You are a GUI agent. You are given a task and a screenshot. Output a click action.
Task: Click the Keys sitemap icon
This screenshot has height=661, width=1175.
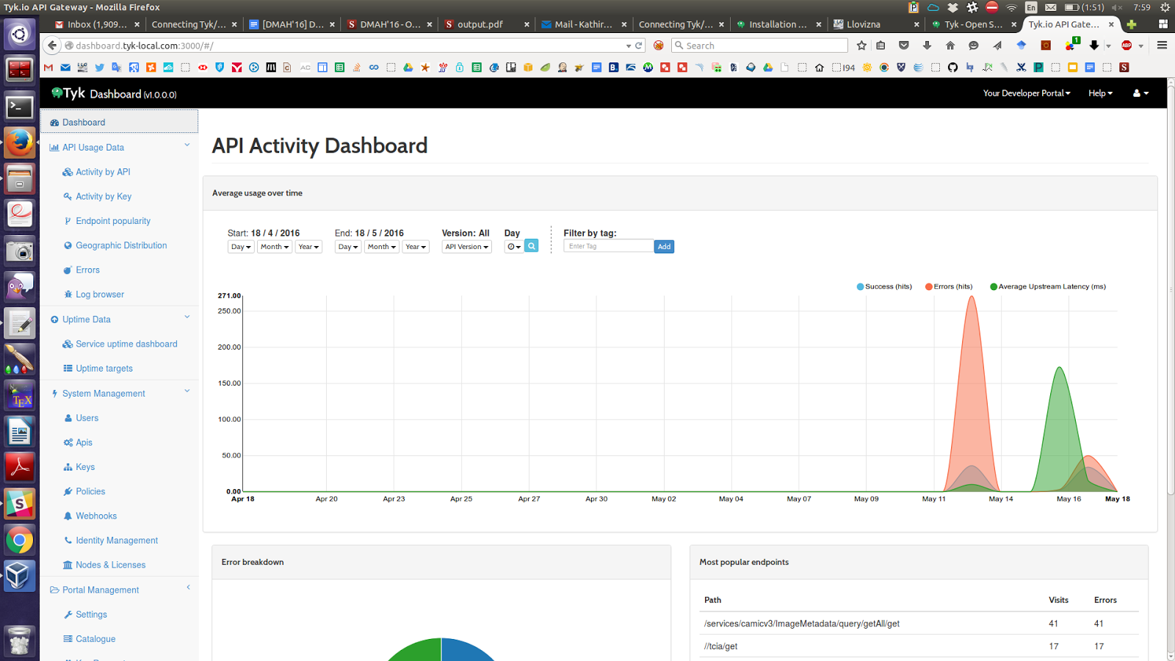[68, 467]
